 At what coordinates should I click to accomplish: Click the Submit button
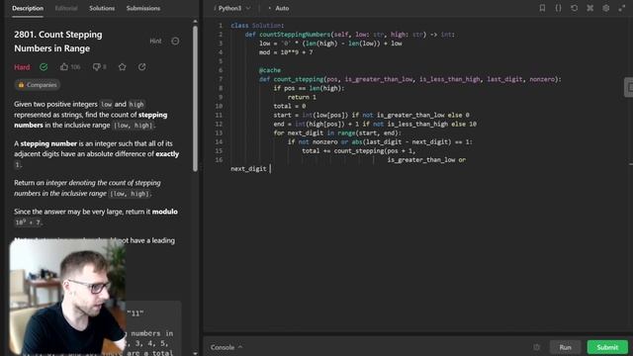pos(607,347)
